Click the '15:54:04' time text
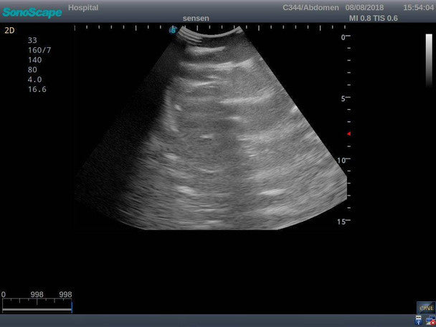The height and width of the screenshot is (327, 436). (x=419, y=7)
